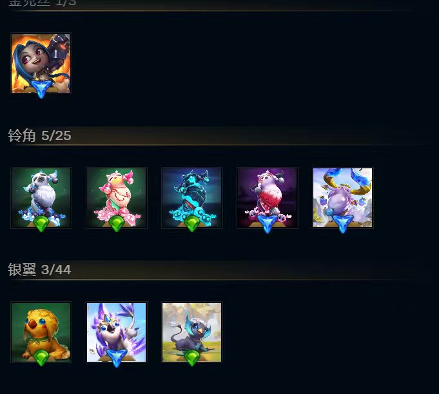
Task: Click the 金克丝 section header at top
Action: click(42, 3)
